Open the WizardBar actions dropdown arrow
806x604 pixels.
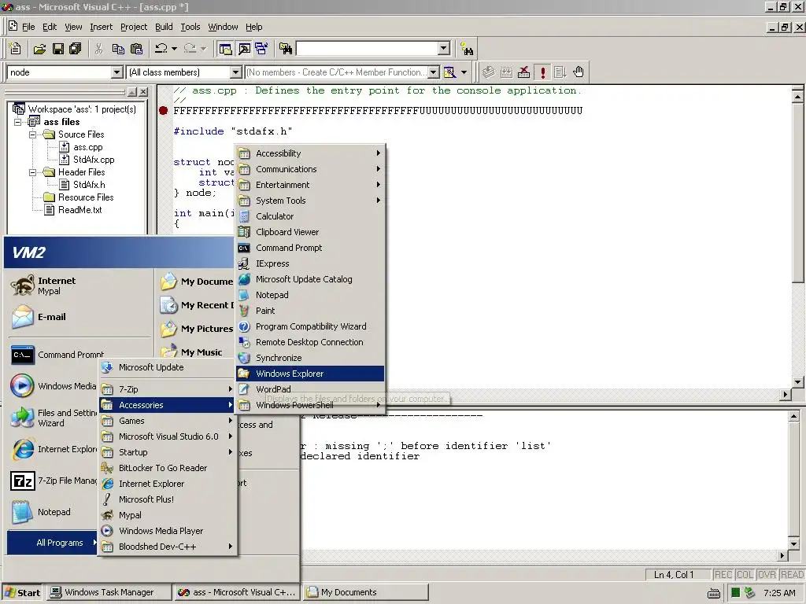[464, 72]
